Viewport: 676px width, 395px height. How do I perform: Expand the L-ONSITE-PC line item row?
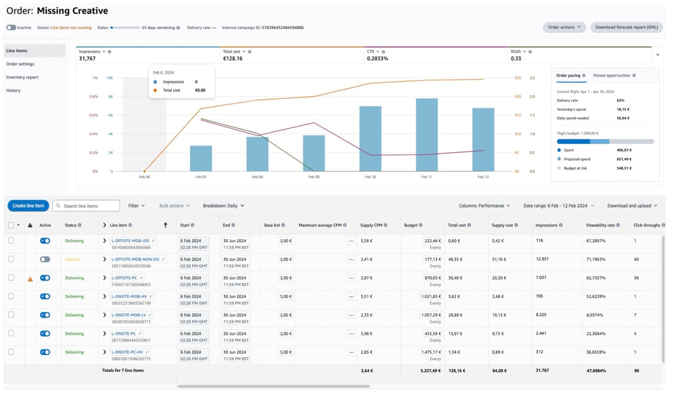point(104,333)
